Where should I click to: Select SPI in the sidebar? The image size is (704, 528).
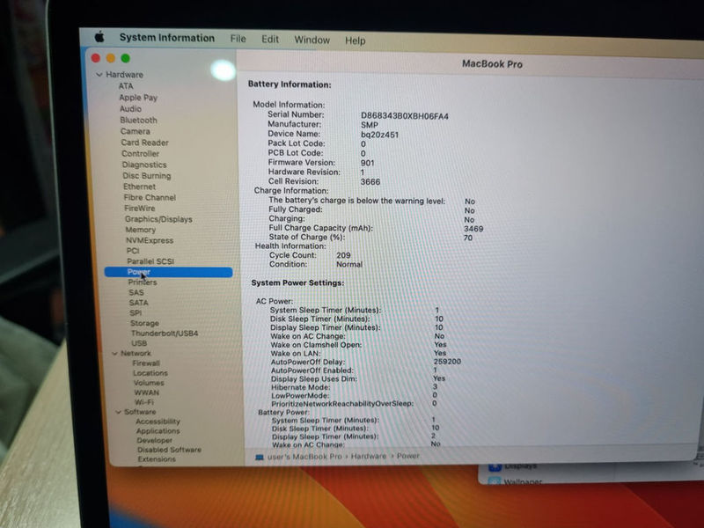[136, 313]
